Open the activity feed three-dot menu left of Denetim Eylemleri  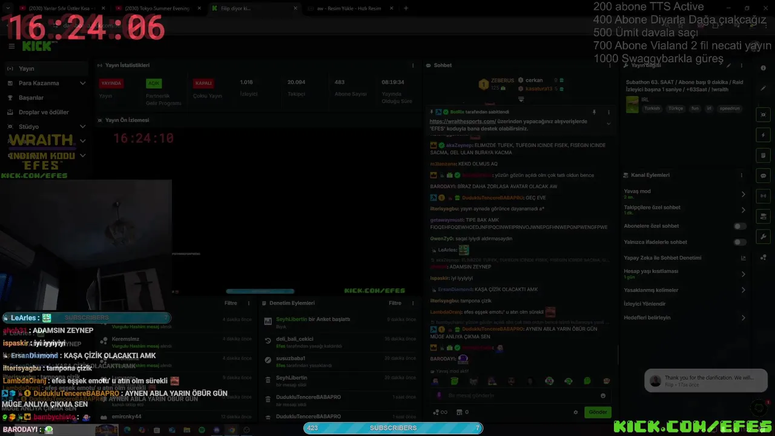click(248, 303)
